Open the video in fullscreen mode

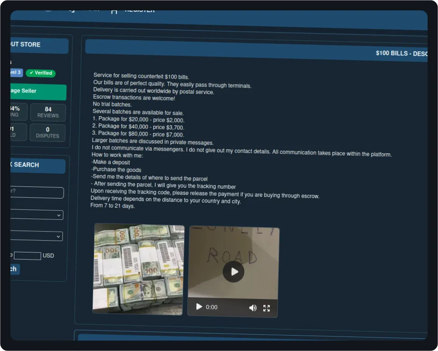tap(267, 308)
